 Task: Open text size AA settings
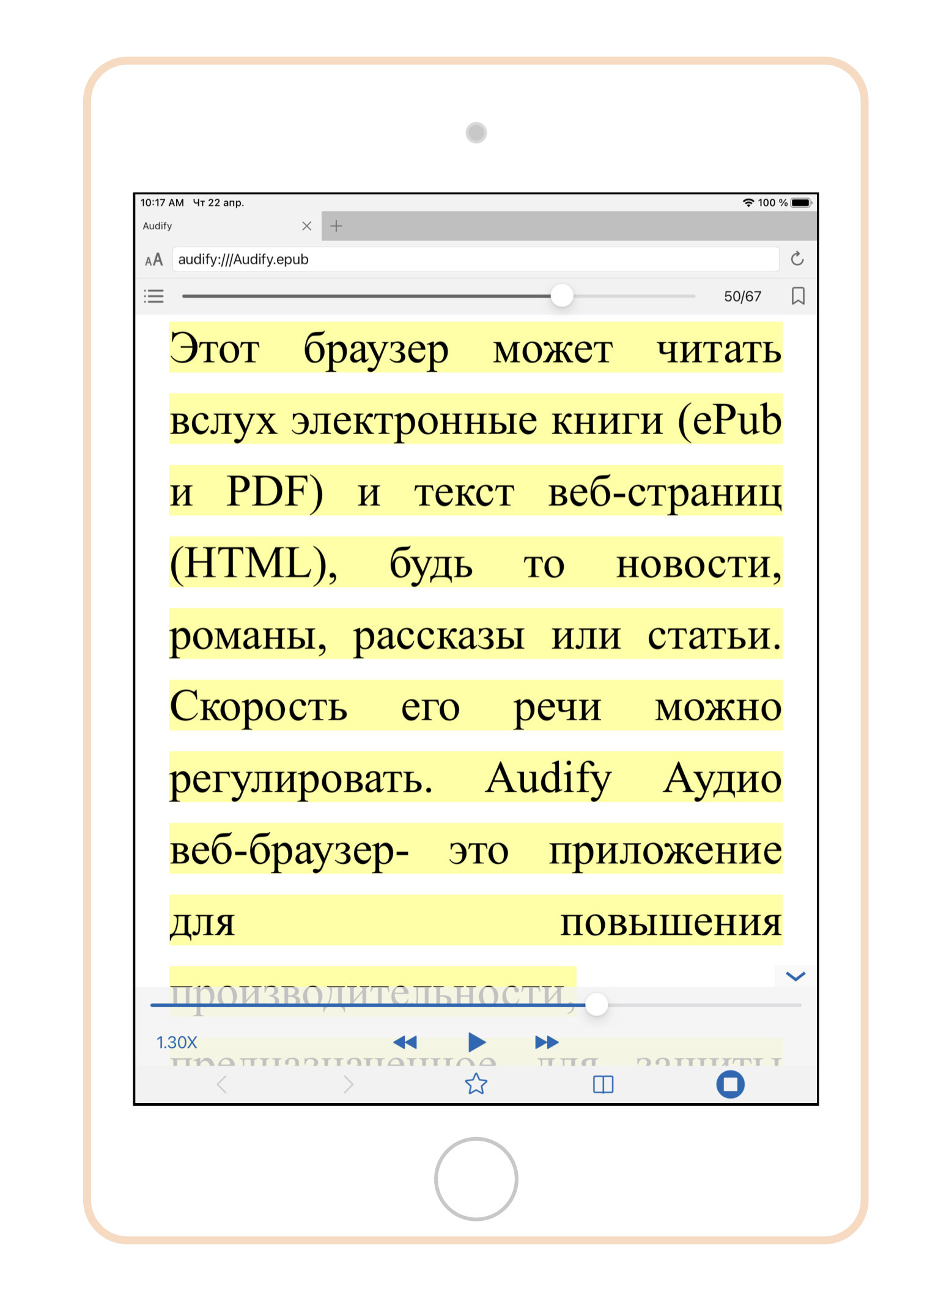(x=153, y=260)
